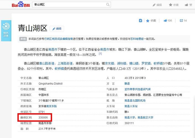The width and height of the screenshot is (195, 138).
Task: Open the 上海路街道 link
Action: 65,63
